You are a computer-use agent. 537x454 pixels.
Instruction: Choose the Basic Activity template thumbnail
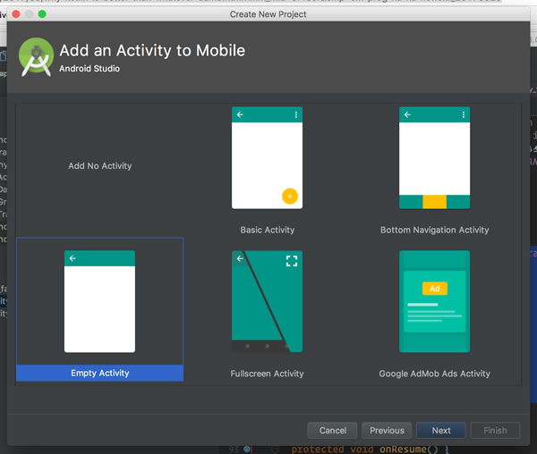(x=267, y=158)
